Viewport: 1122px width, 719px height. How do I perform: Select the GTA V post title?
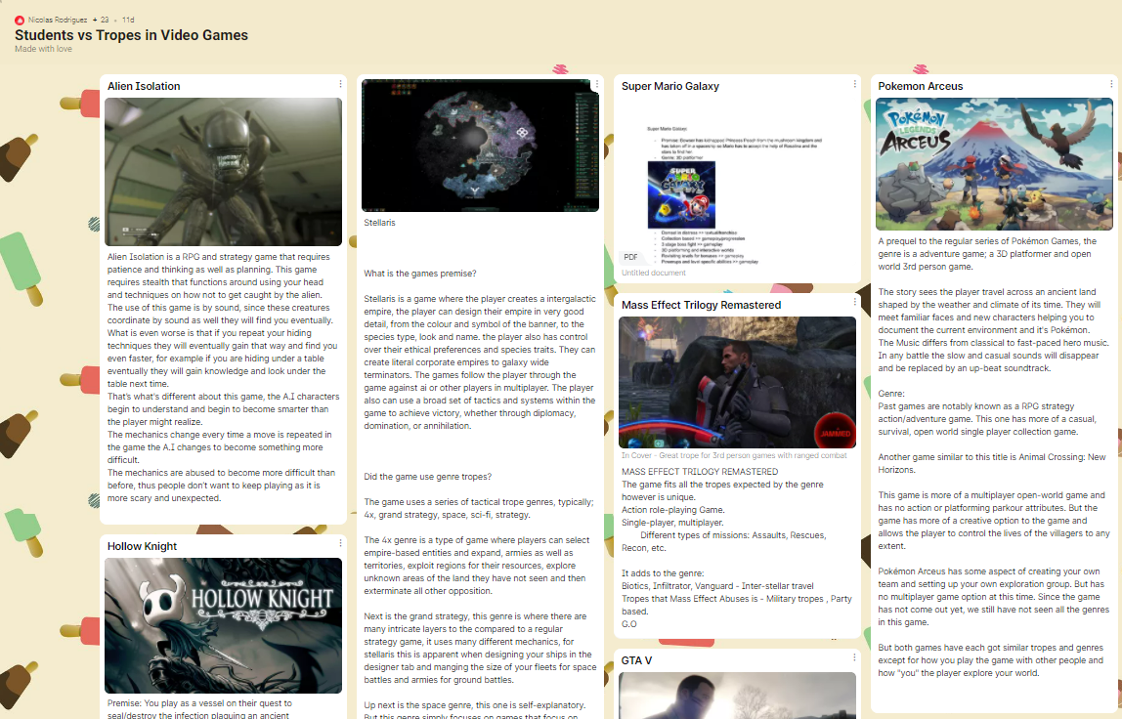[637, 660]
